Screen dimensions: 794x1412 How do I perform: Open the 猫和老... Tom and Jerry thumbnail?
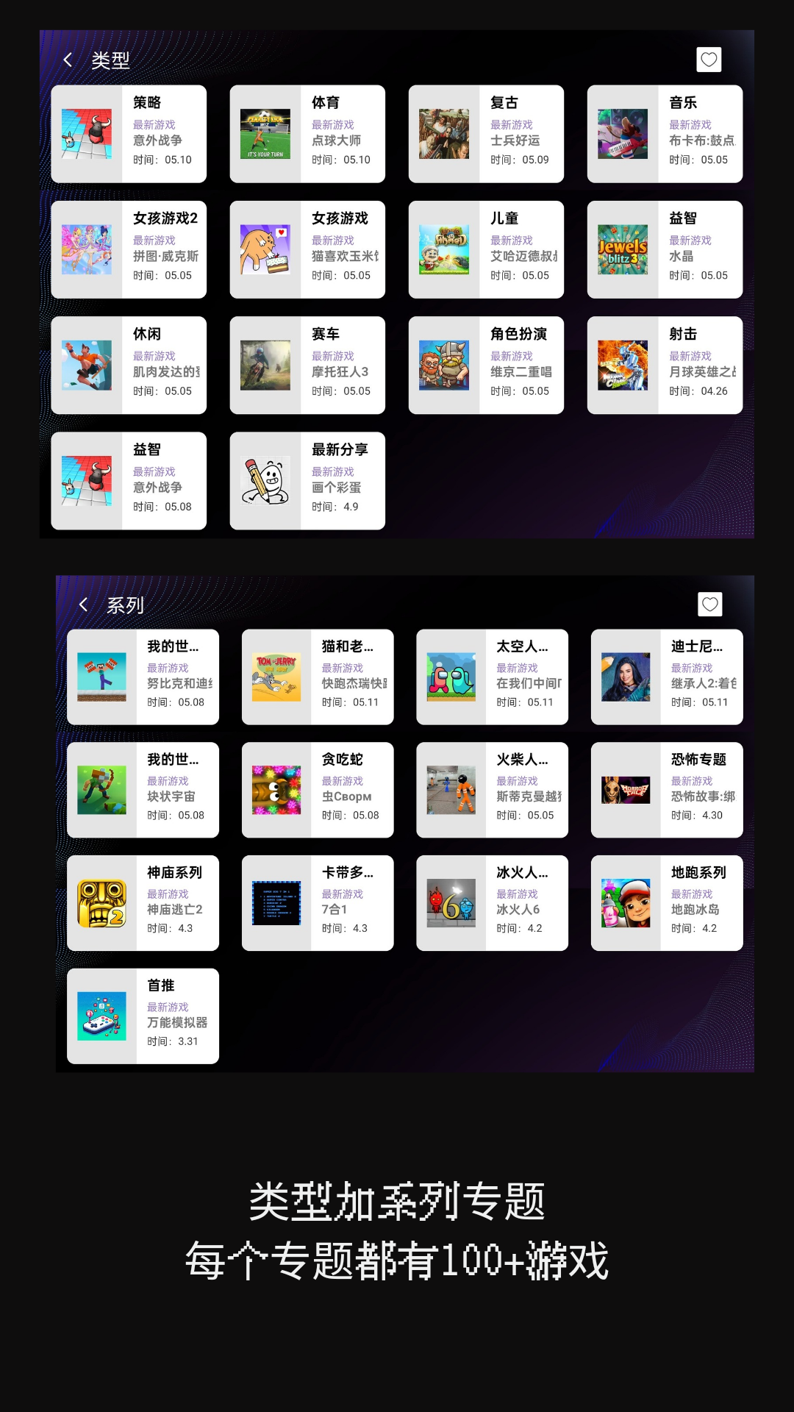[x=276, y=677]
